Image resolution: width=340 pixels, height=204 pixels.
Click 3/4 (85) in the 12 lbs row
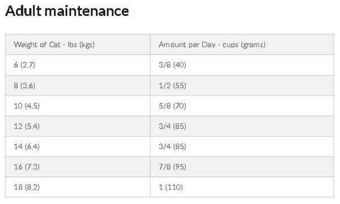242,126
